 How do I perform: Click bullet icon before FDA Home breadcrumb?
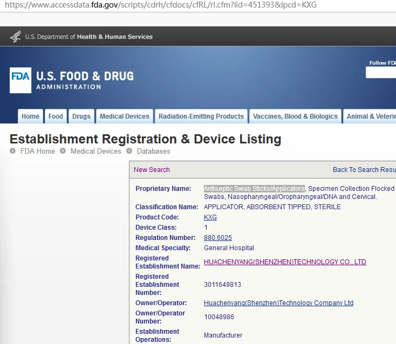click(x=12, y=151)
